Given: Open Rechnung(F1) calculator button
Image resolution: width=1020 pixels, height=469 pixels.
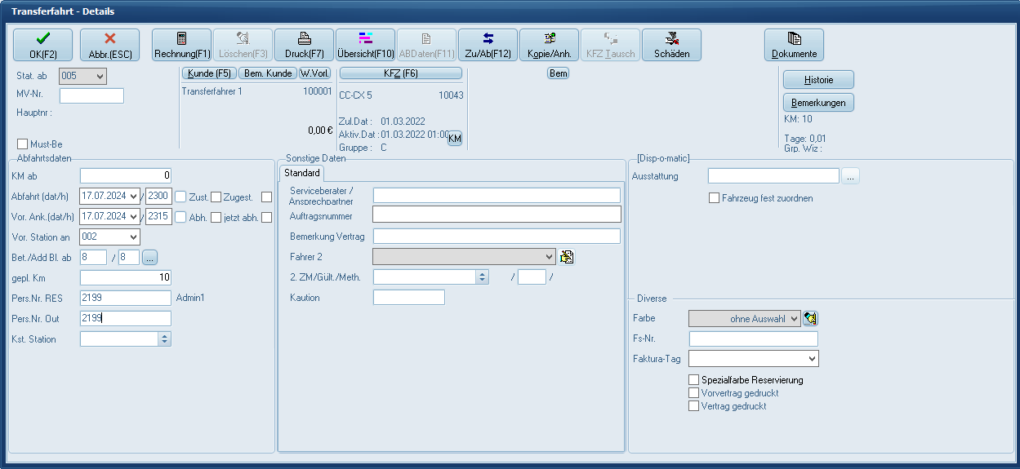Looking at the screenshot, I should [182, 45].
